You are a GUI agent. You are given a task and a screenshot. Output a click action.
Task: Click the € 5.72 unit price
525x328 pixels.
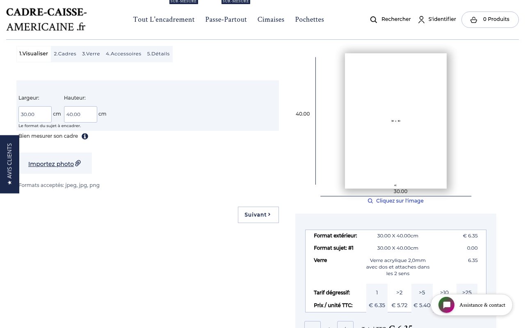click(x=399, y=305)
